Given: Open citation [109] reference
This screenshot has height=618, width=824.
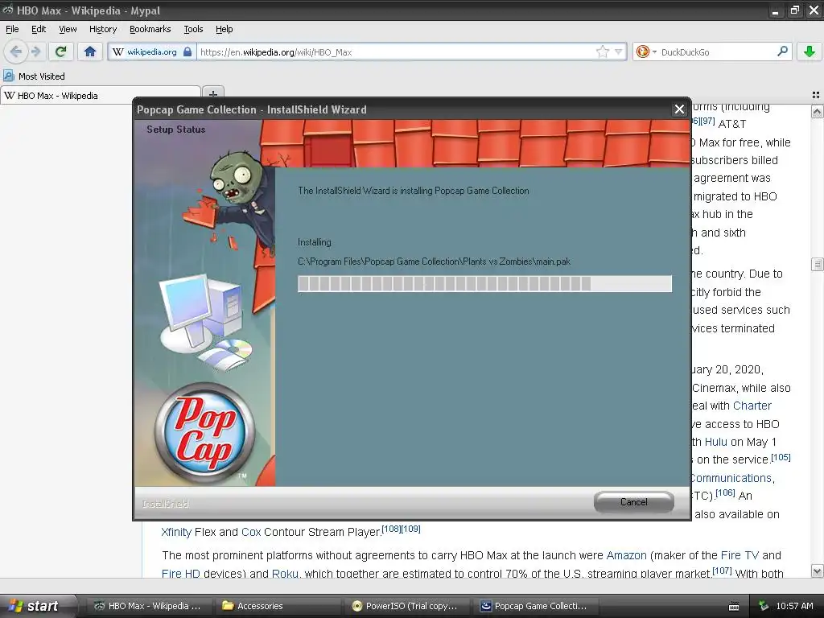Looking at the screenshot, I should point(411,529).
